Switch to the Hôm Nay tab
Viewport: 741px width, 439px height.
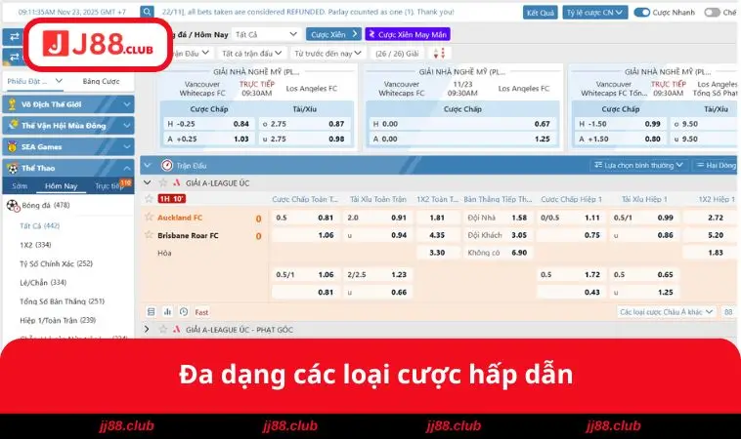(61, 185)
